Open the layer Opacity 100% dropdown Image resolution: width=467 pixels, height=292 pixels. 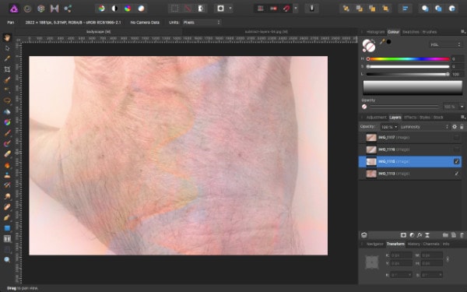click(389, 127)
